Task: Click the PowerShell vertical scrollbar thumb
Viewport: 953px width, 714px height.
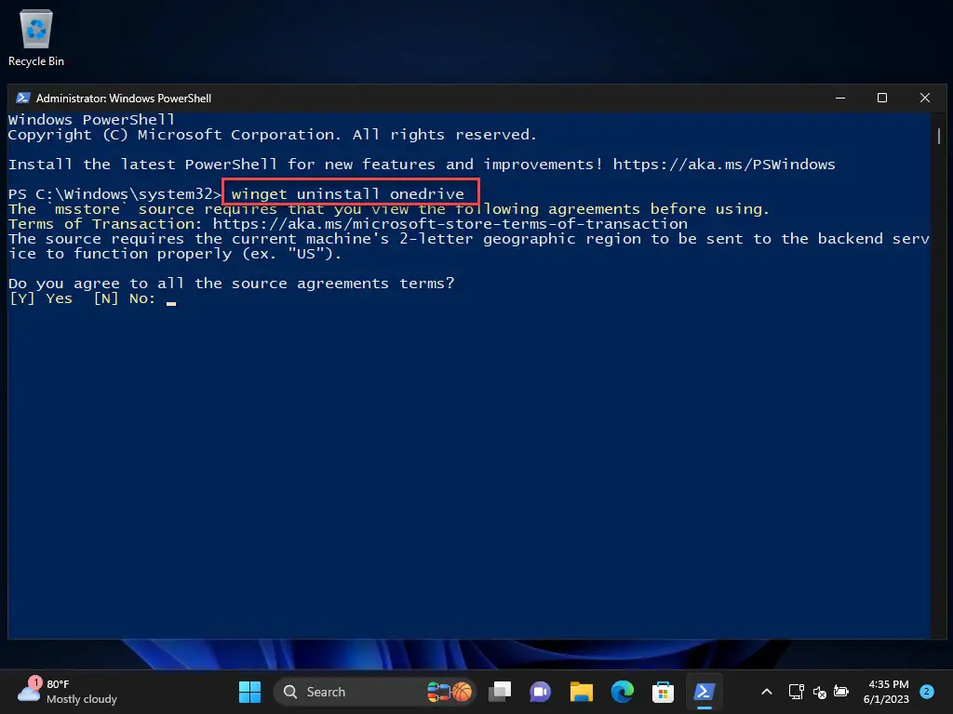Action: (x=939, y=136)
